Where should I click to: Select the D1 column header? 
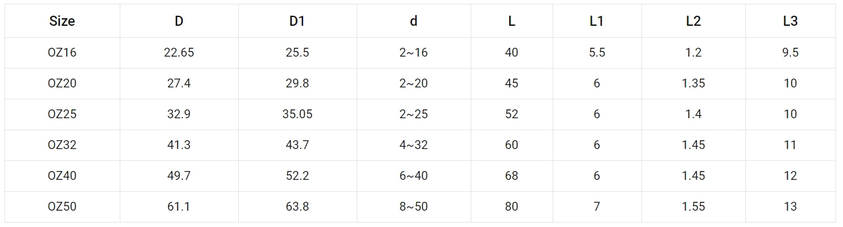(297, 21)
